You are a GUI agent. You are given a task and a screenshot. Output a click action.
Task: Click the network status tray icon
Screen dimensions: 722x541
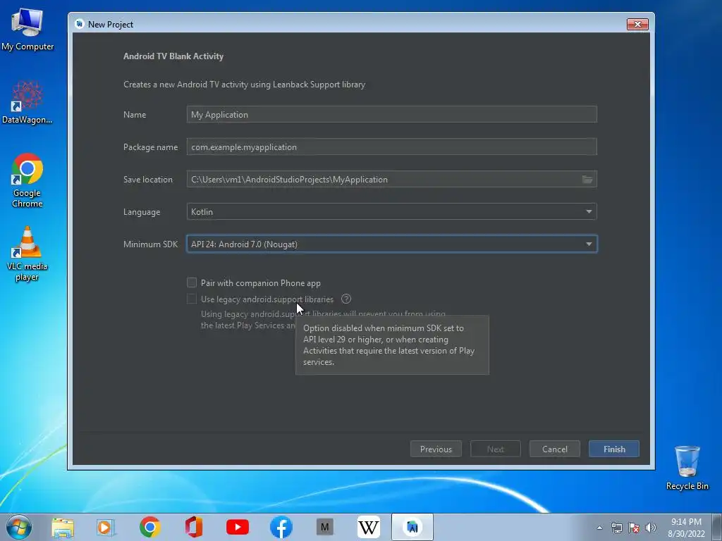coord(616,528)
